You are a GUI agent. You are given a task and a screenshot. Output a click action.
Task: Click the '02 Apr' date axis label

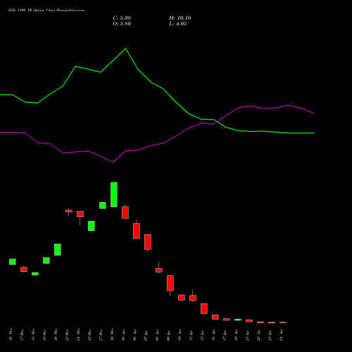pyautogui.click(x=123, y=335)
